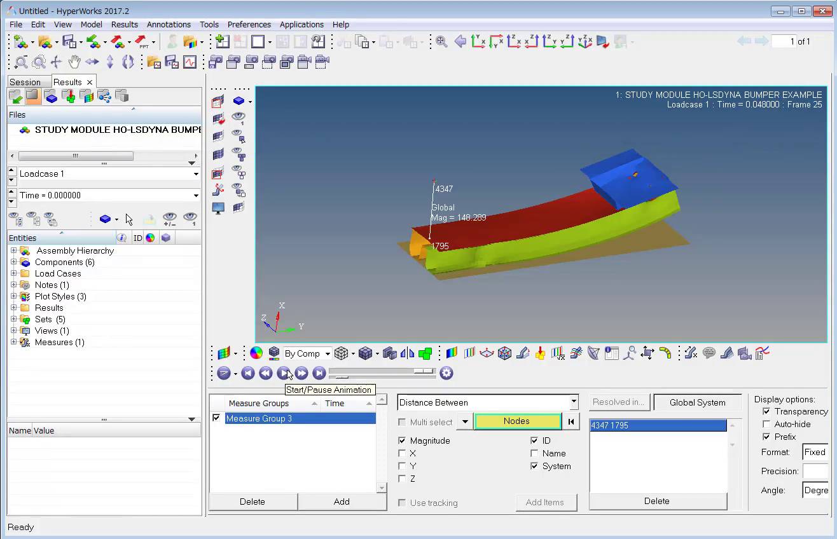837x539 pixels.
Task: Open the Contour panel icon
Action: (x=452, y=353)
